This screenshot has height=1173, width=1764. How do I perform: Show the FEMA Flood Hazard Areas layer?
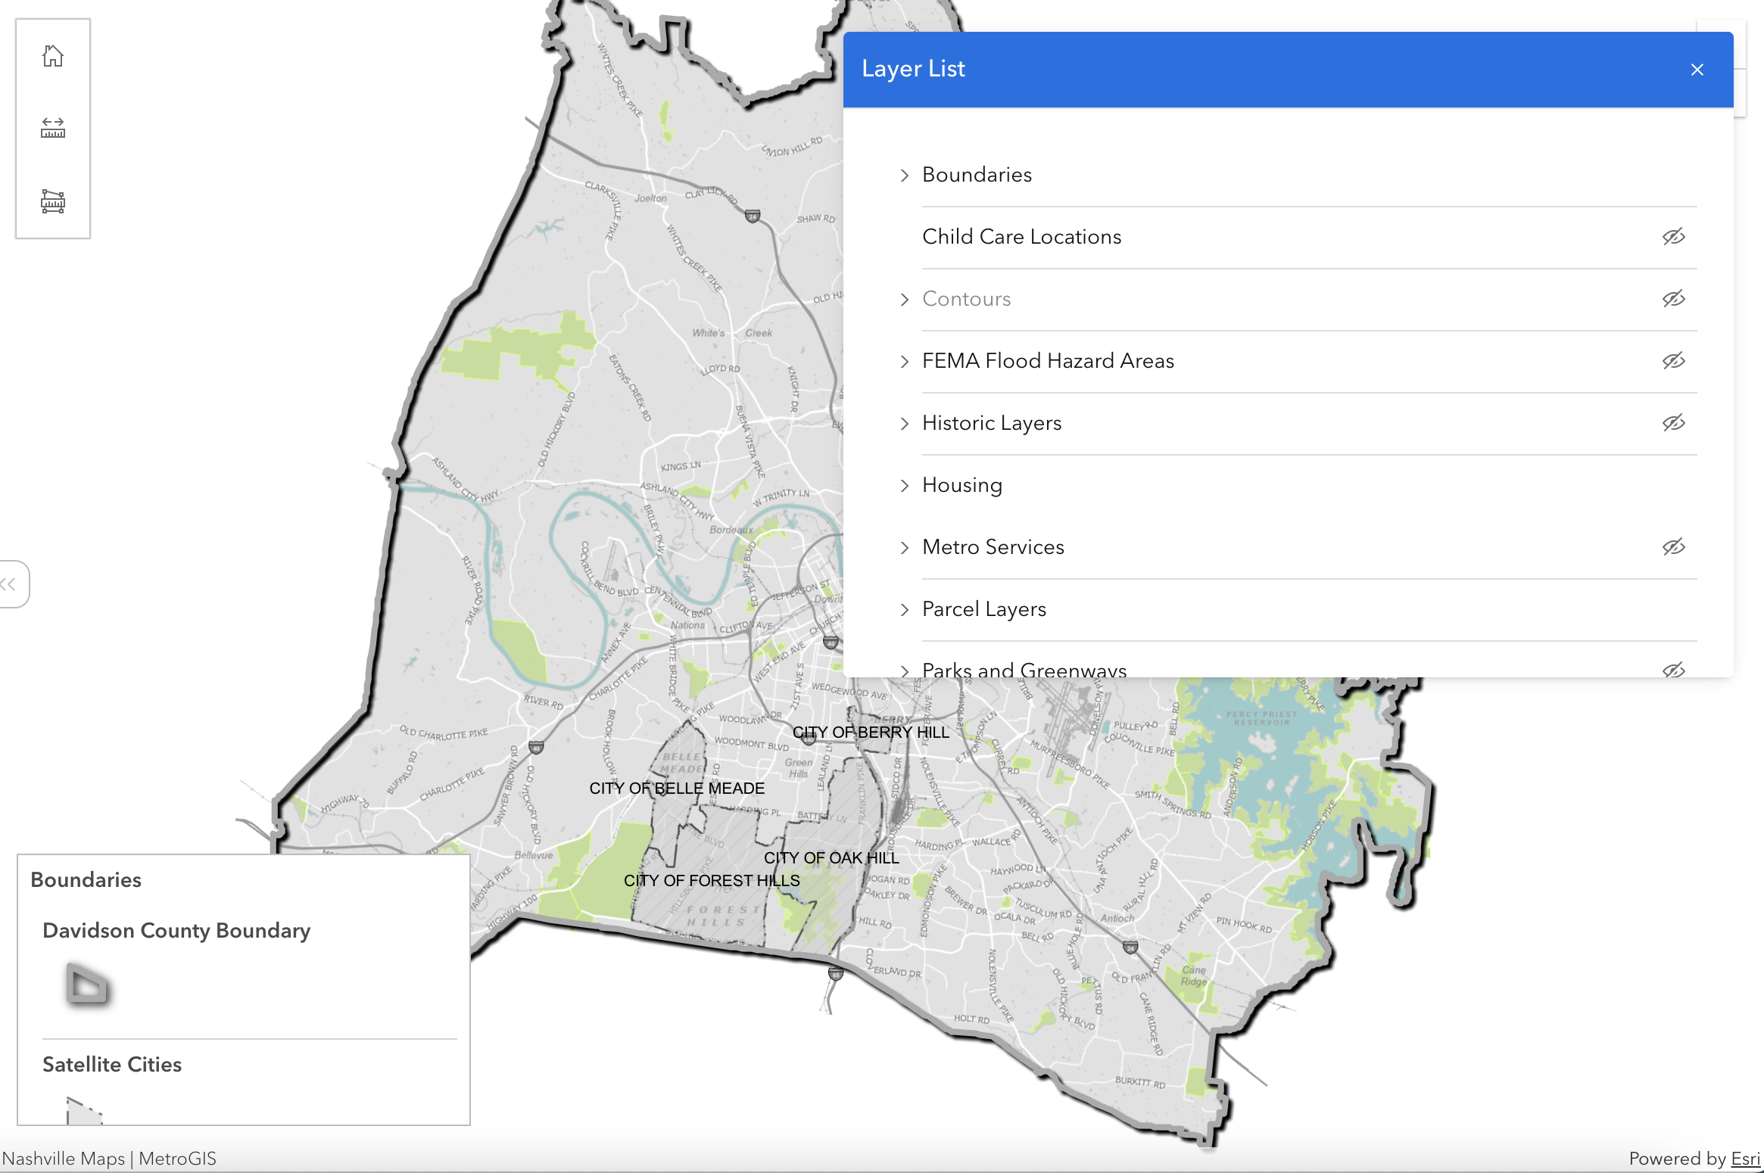coord(1674,361)
